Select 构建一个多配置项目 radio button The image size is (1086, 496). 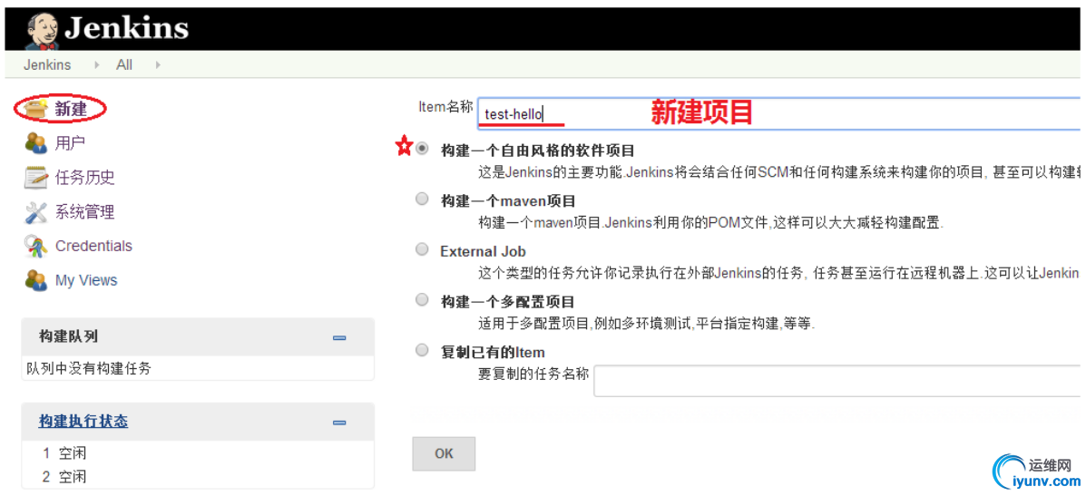tap(422, 299)
